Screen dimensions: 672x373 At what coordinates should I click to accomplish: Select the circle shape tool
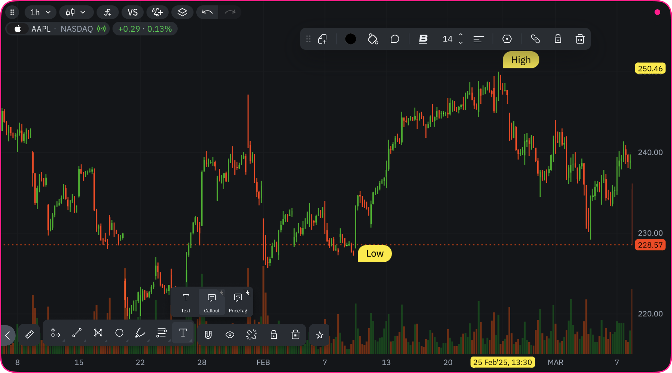pyautogui.click(x=119, y=333)
